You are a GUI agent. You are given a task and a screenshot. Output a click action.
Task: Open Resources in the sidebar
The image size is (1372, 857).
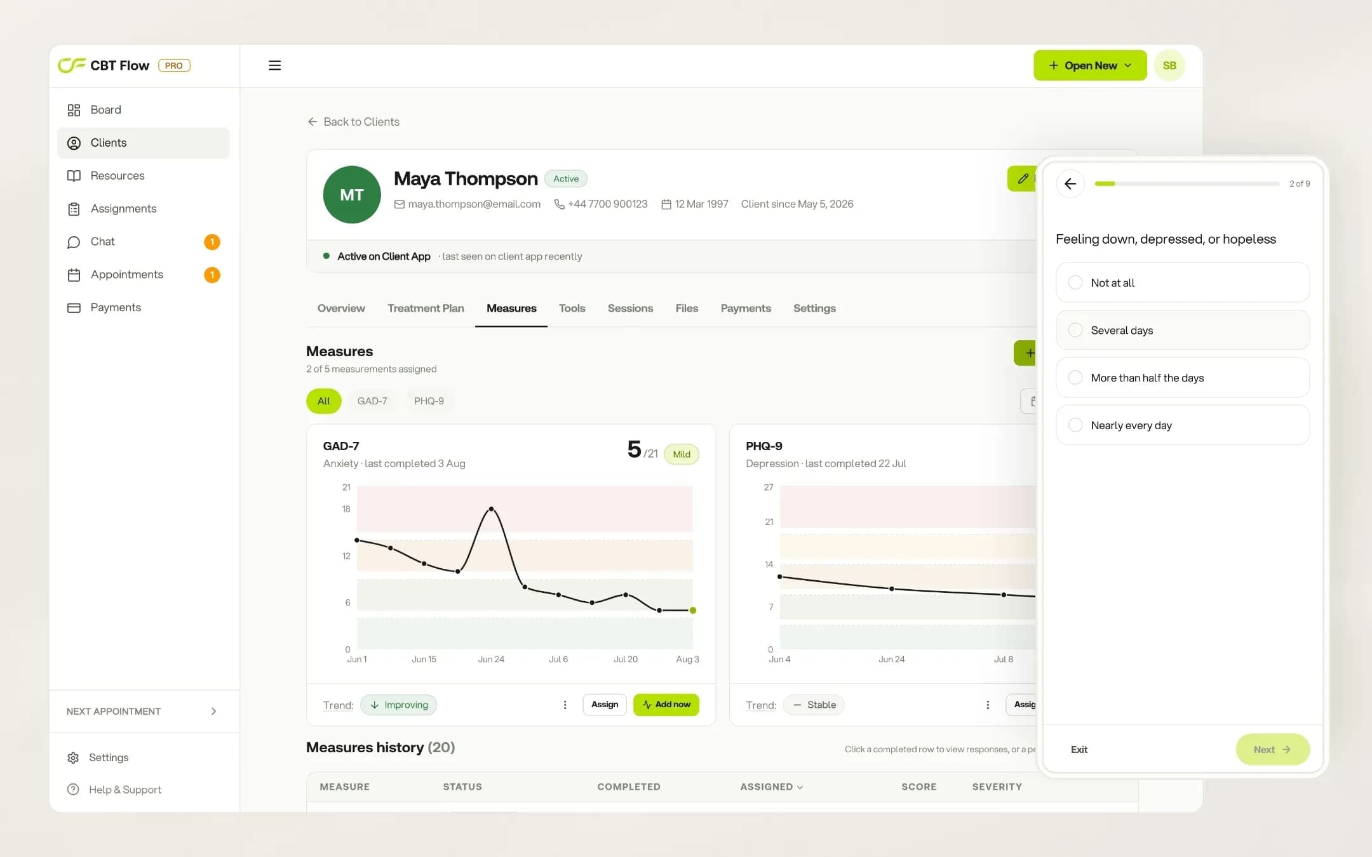click(x=143, y=176)
